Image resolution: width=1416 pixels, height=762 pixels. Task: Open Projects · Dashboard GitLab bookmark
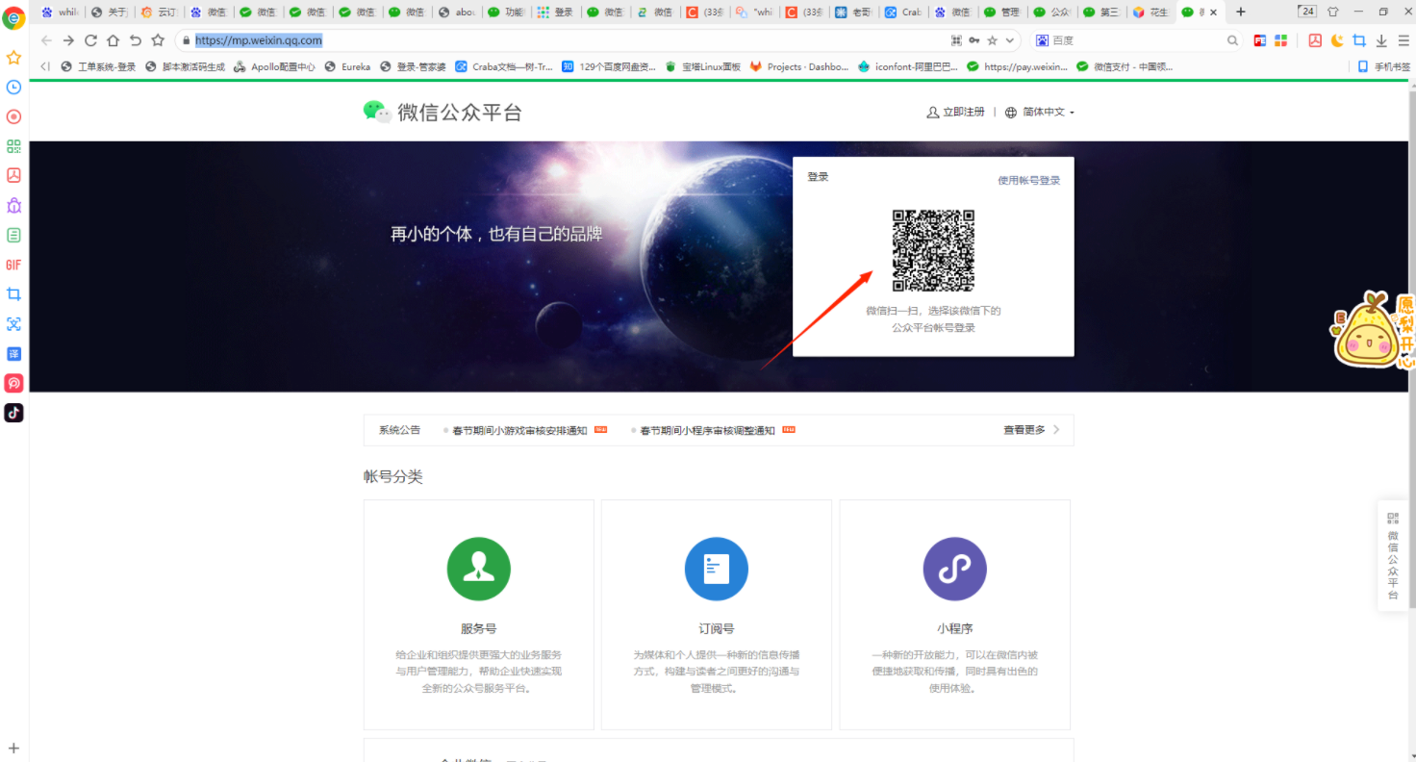[x=799, y=66]
